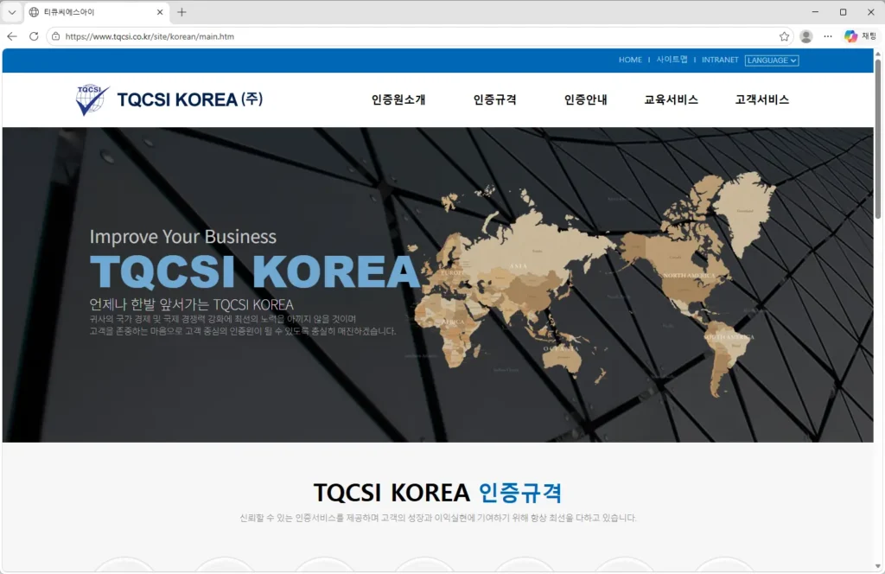Close the 티큐씨에스아이 tab
The width and height of the screenshot is (885, 574).
160,12
